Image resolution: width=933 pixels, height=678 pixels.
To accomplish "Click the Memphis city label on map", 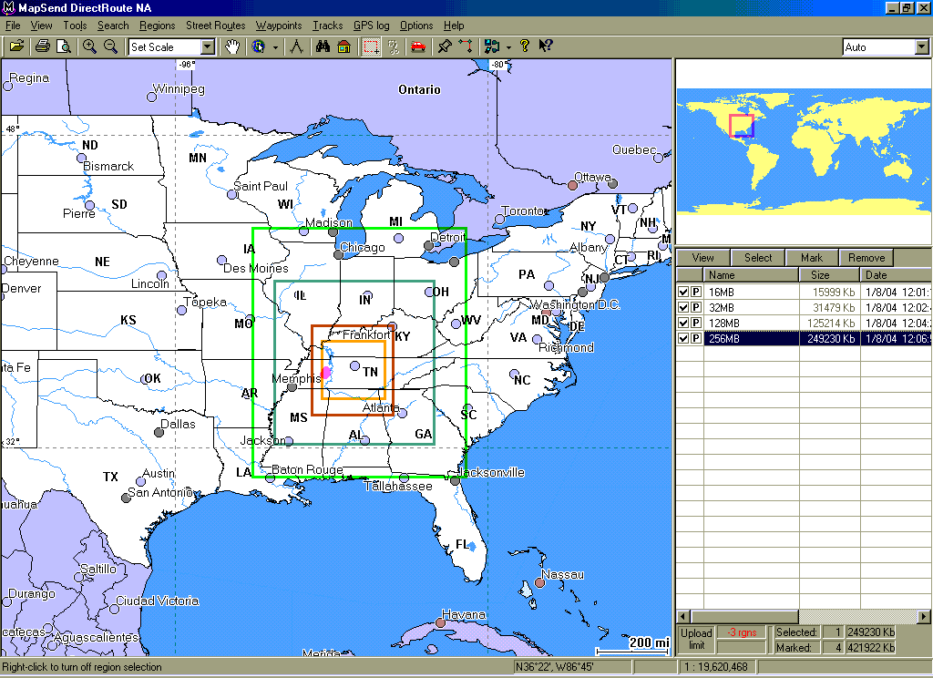I will [x=296, y=378].
